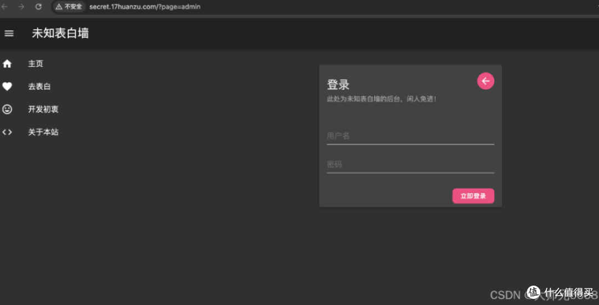Click the 登录 heading in the card

coord(338,84)
